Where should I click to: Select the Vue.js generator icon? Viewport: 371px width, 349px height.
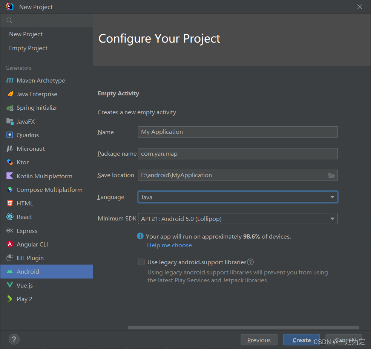(10, 285)
